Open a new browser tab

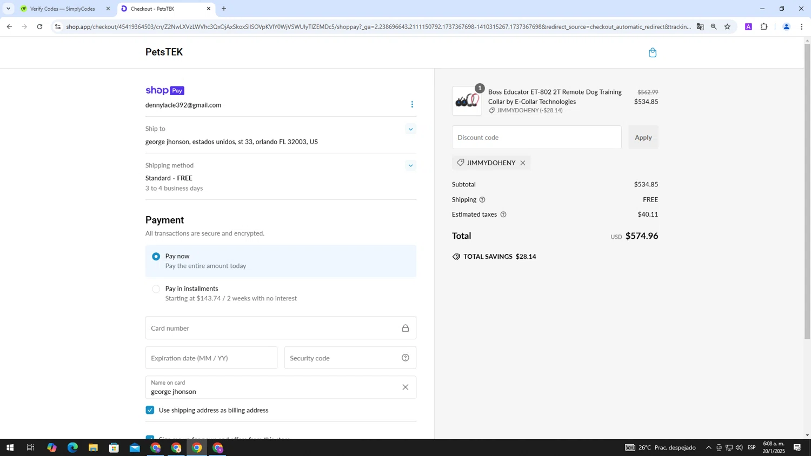(224, 9)
